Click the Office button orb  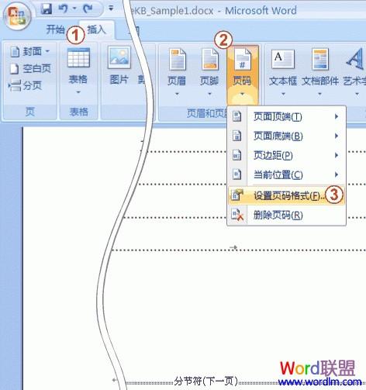click(18, 17)
